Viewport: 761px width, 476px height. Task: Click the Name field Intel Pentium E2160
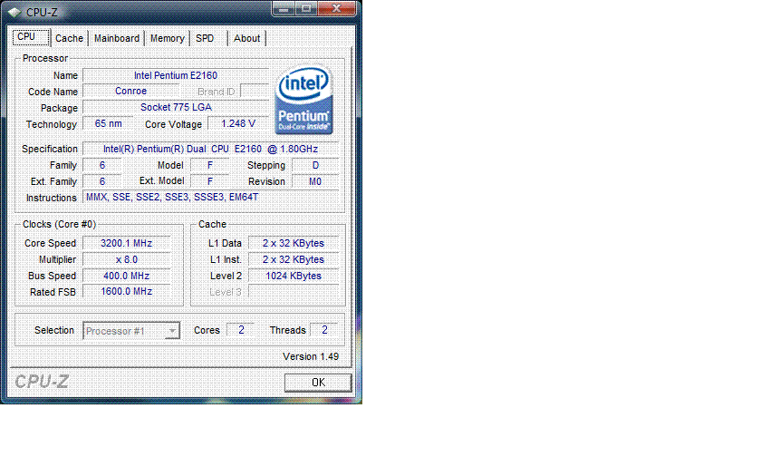(x=176, y=75)
